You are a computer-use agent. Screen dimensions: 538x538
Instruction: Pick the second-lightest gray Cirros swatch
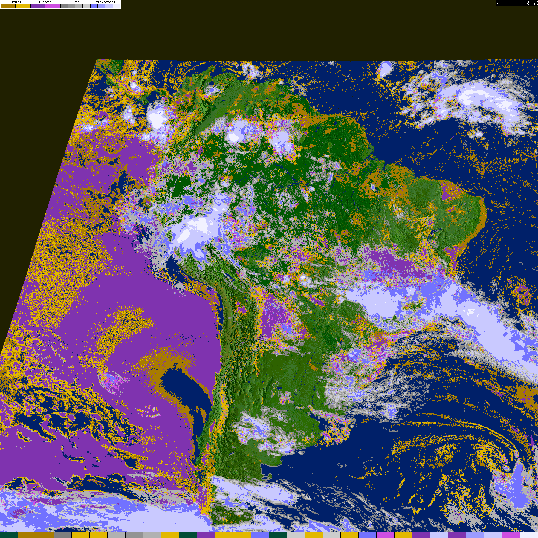[79, 6]
